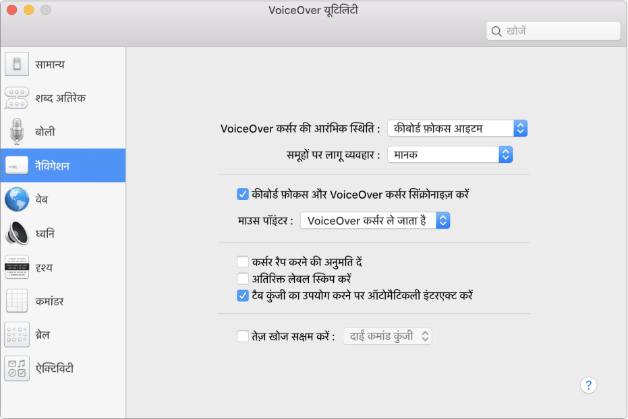
Task: Expand the माउस पॉइंटर dropdown menu
Action: coord(374,220)
